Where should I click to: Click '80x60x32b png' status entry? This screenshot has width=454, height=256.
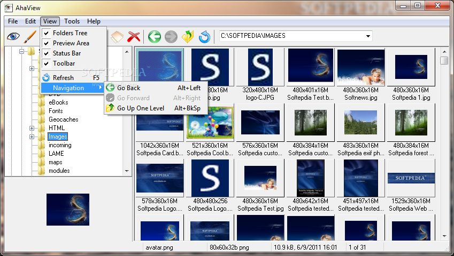(229, 247)
